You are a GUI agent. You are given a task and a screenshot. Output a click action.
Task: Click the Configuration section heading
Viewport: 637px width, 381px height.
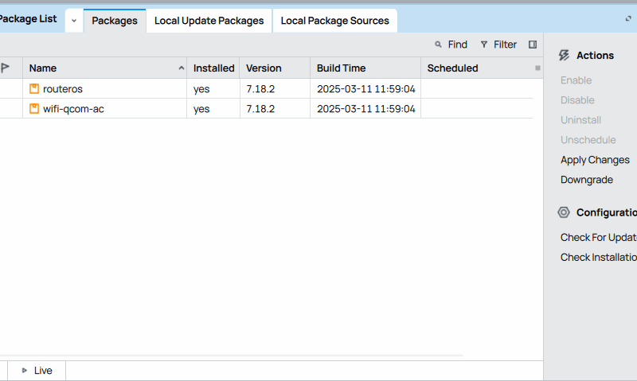(607, 212)
